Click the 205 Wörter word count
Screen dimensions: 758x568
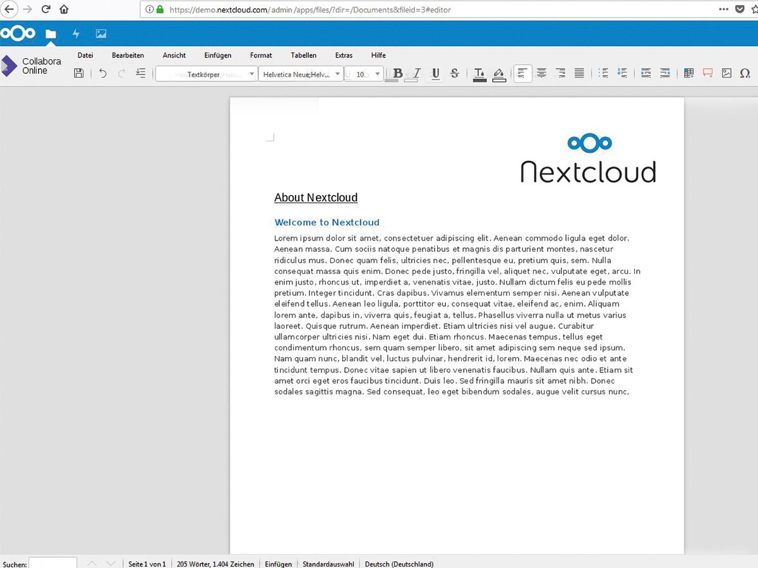pos(215,564)
